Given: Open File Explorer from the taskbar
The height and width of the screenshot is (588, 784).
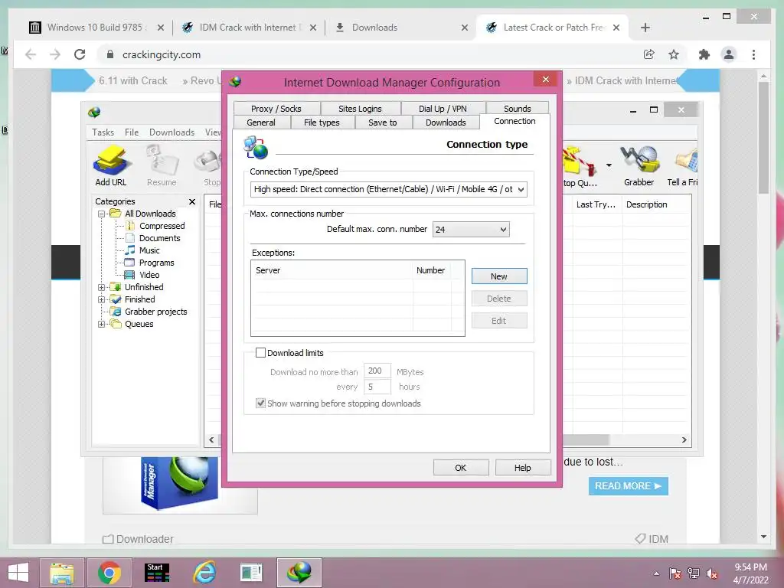Looking at the screenshot, I should pyautogui.click(x=62, y=573).
